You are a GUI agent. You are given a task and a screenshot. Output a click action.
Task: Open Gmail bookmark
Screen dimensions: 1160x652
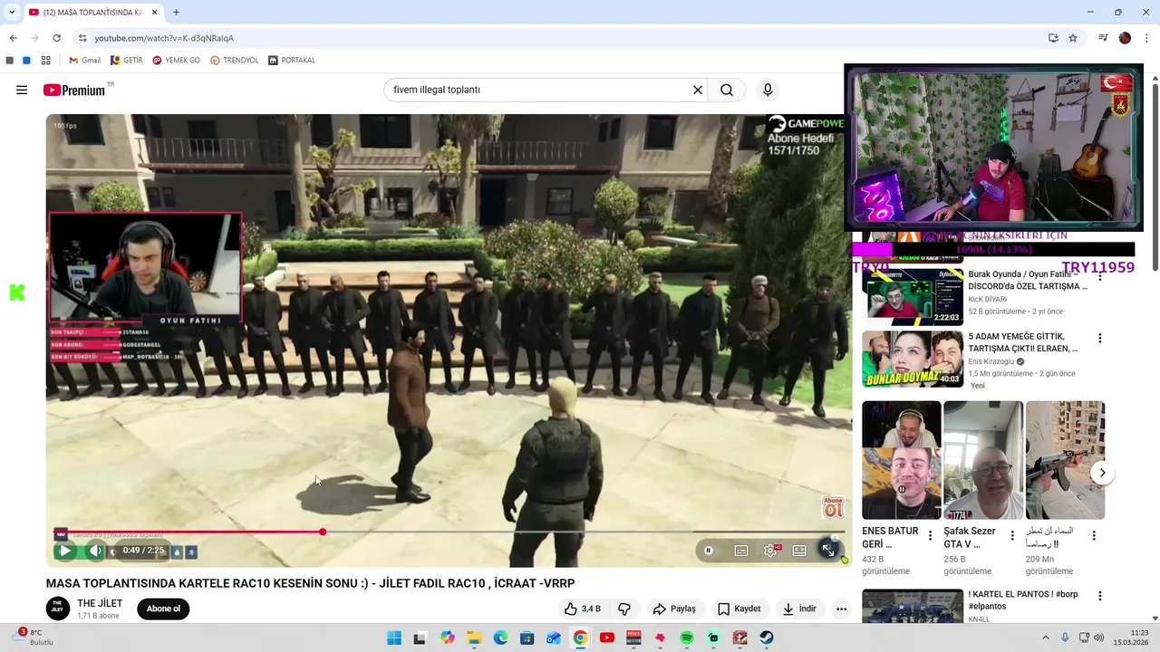(84, 61)
